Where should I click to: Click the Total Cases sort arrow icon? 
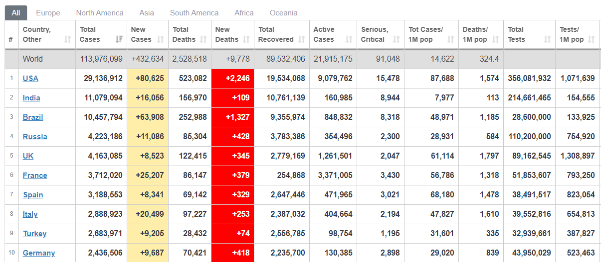tap(119, 39)
